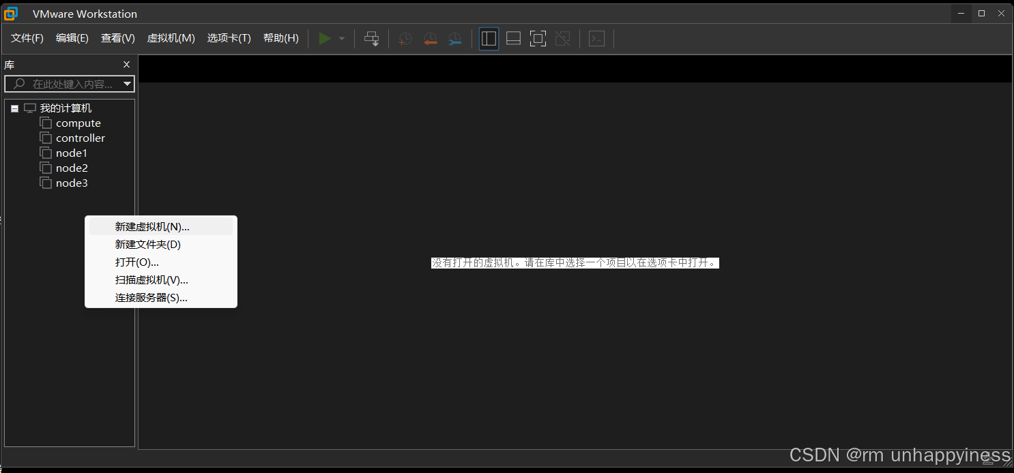
Task: Toggle the thumbnail bar view icon
Action: [x=514, y=39]
